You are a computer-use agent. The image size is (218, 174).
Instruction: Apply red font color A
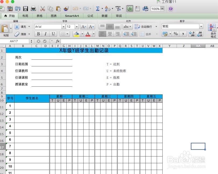tap(88, 34)
